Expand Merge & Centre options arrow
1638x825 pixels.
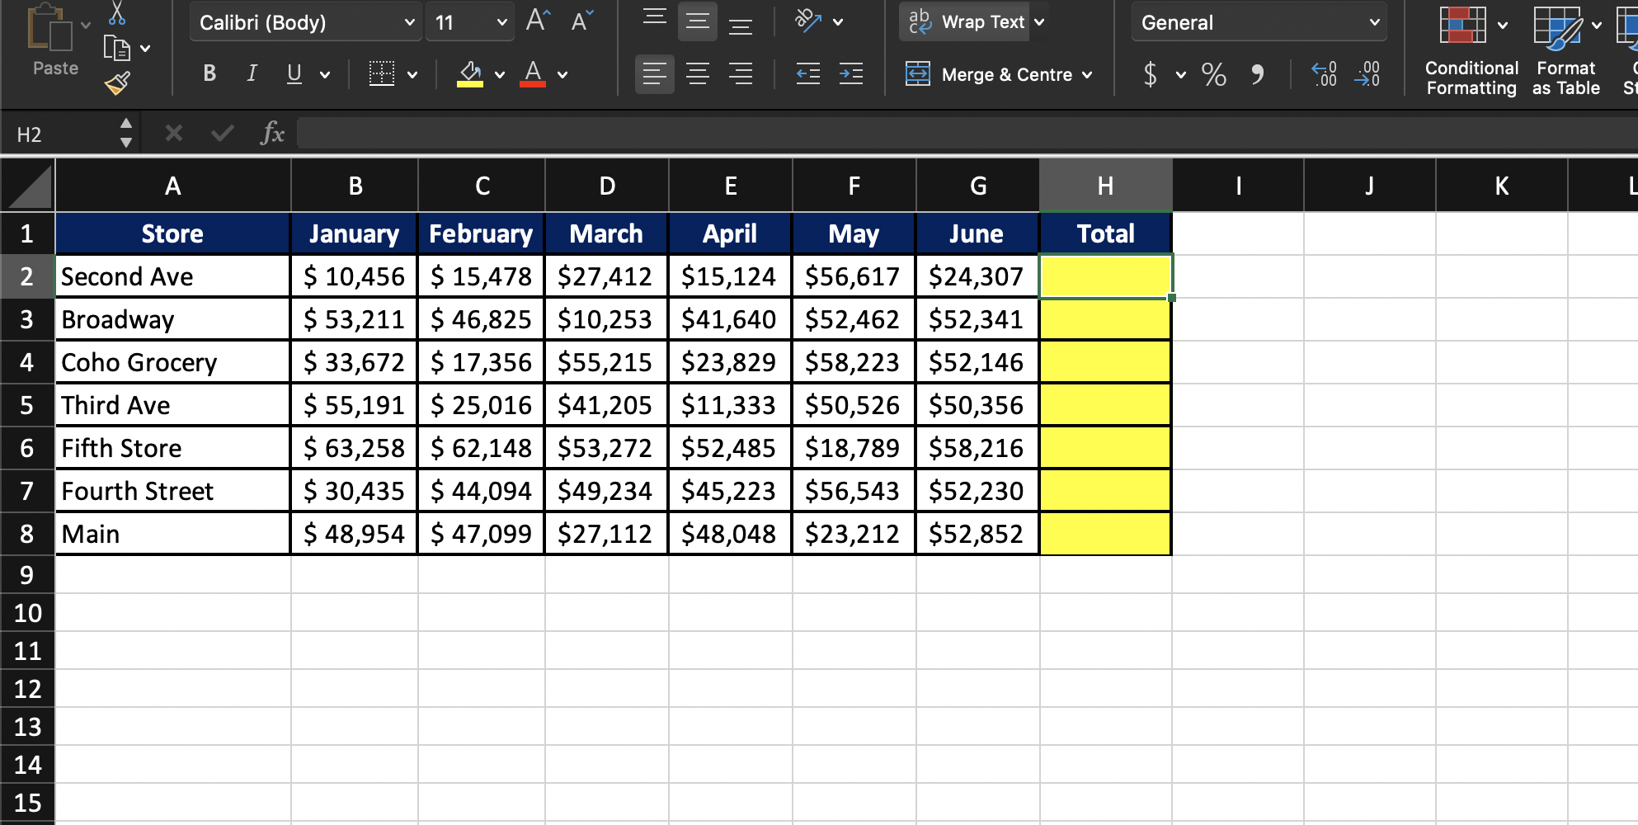coord(1087,75)
